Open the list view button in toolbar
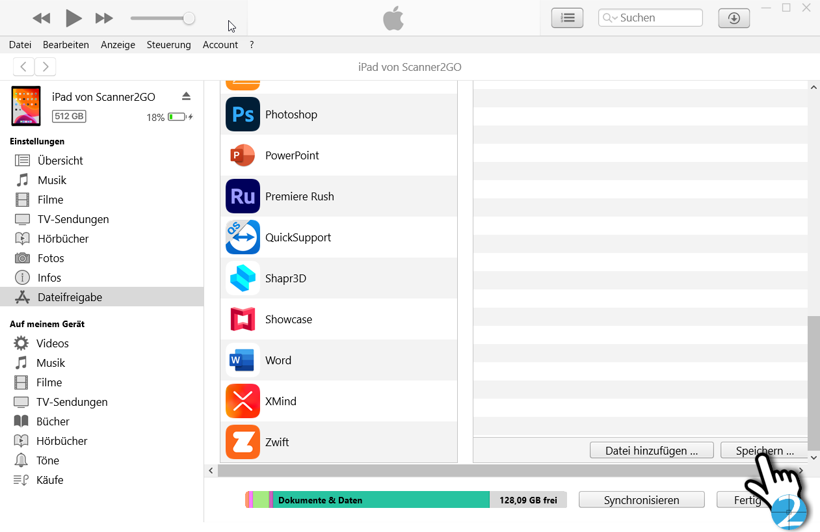Viewport: 820px width, 532px height. click(x=568, y=18)
